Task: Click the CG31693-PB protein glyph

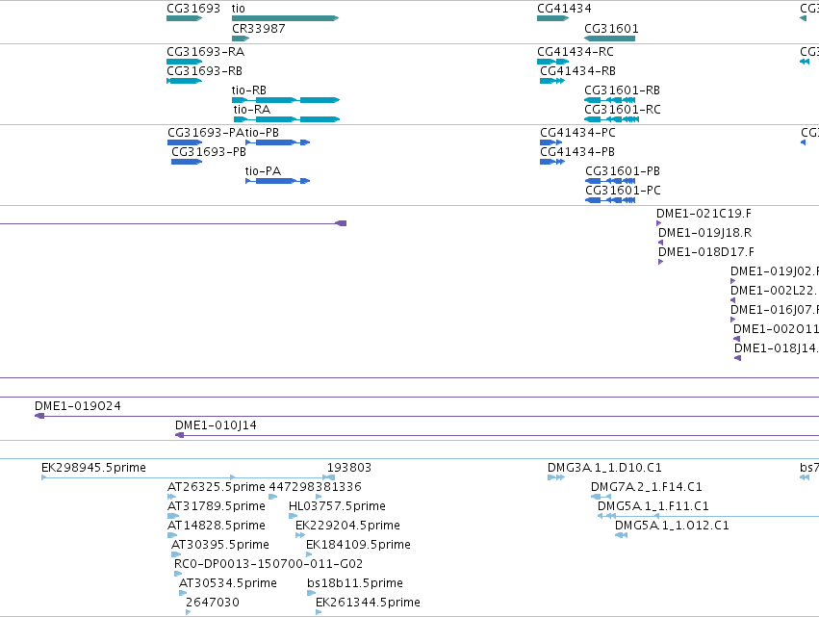Action: coord(187,162)
